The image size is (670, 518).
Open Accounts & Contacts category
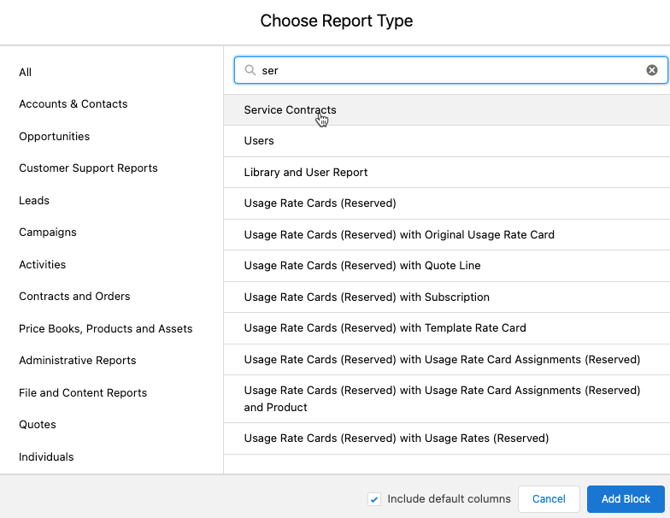click(x=73, y=104)
